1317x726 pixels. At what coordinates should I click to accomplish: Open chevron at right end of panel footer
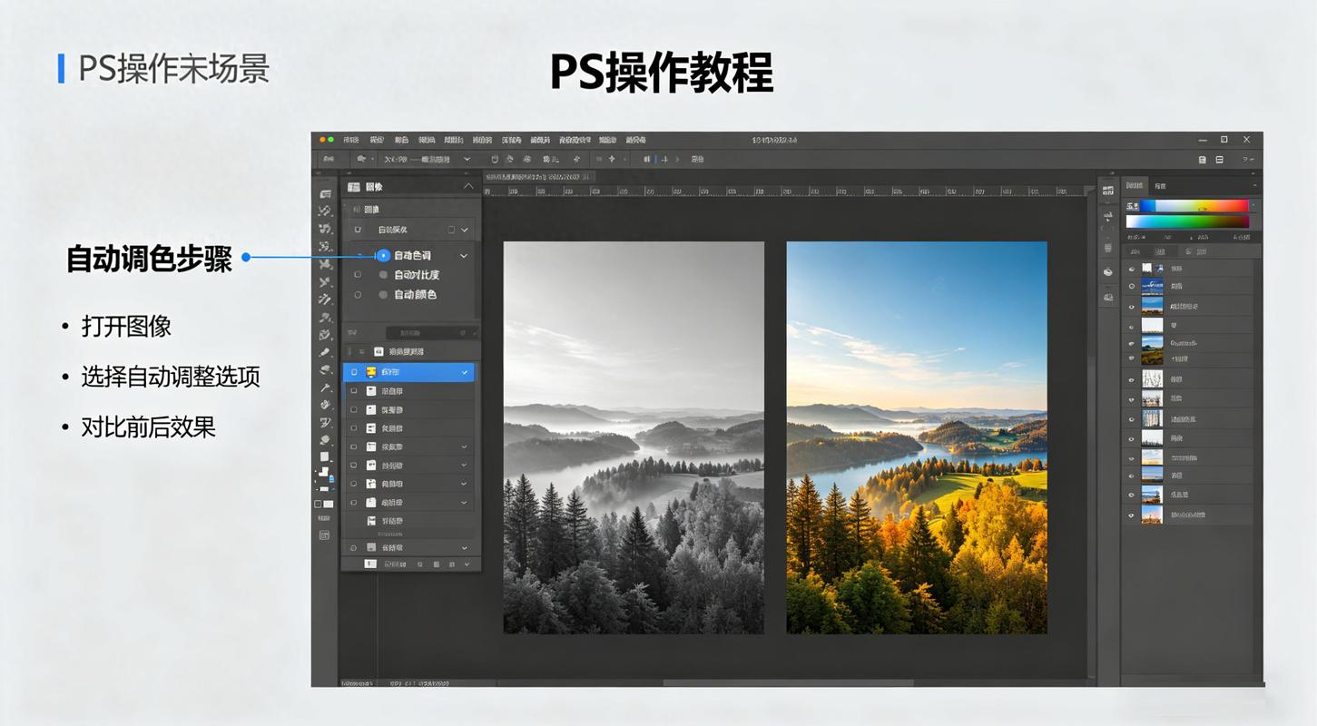click(467, 564)
